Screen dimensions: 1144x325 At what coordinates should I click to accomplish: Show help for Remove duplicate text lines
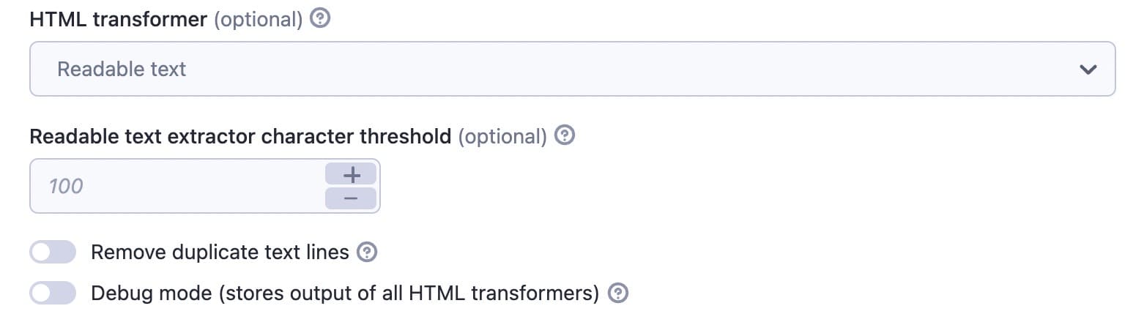point(367,252)
